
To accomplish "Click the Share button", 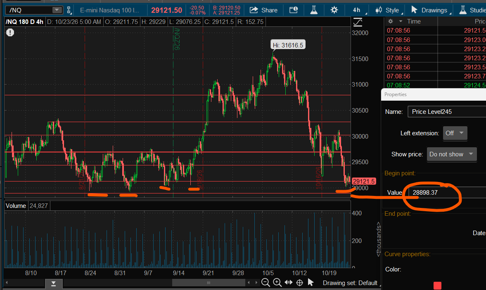I will 263,10.
